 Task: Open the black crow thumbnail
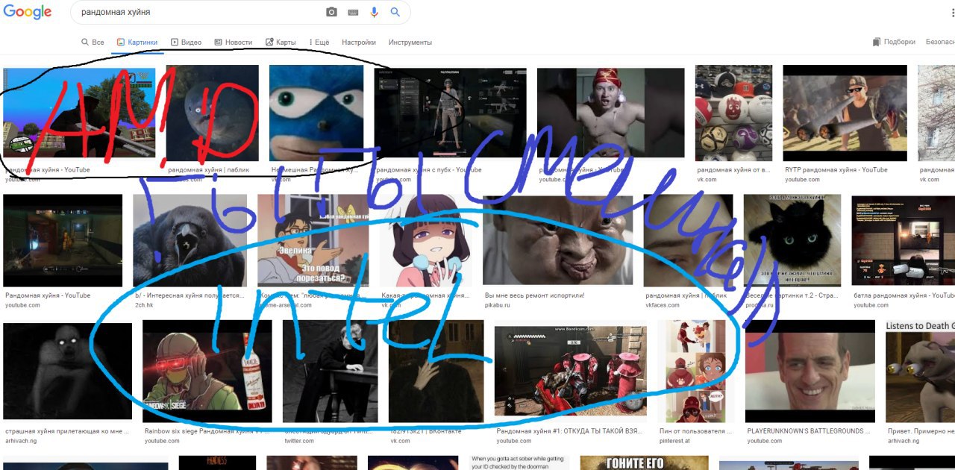[190, 241]
